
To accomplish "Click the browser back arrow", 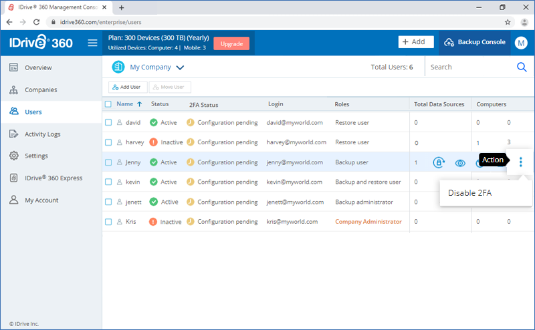I will pyautogui.click(x=9, y=22).
